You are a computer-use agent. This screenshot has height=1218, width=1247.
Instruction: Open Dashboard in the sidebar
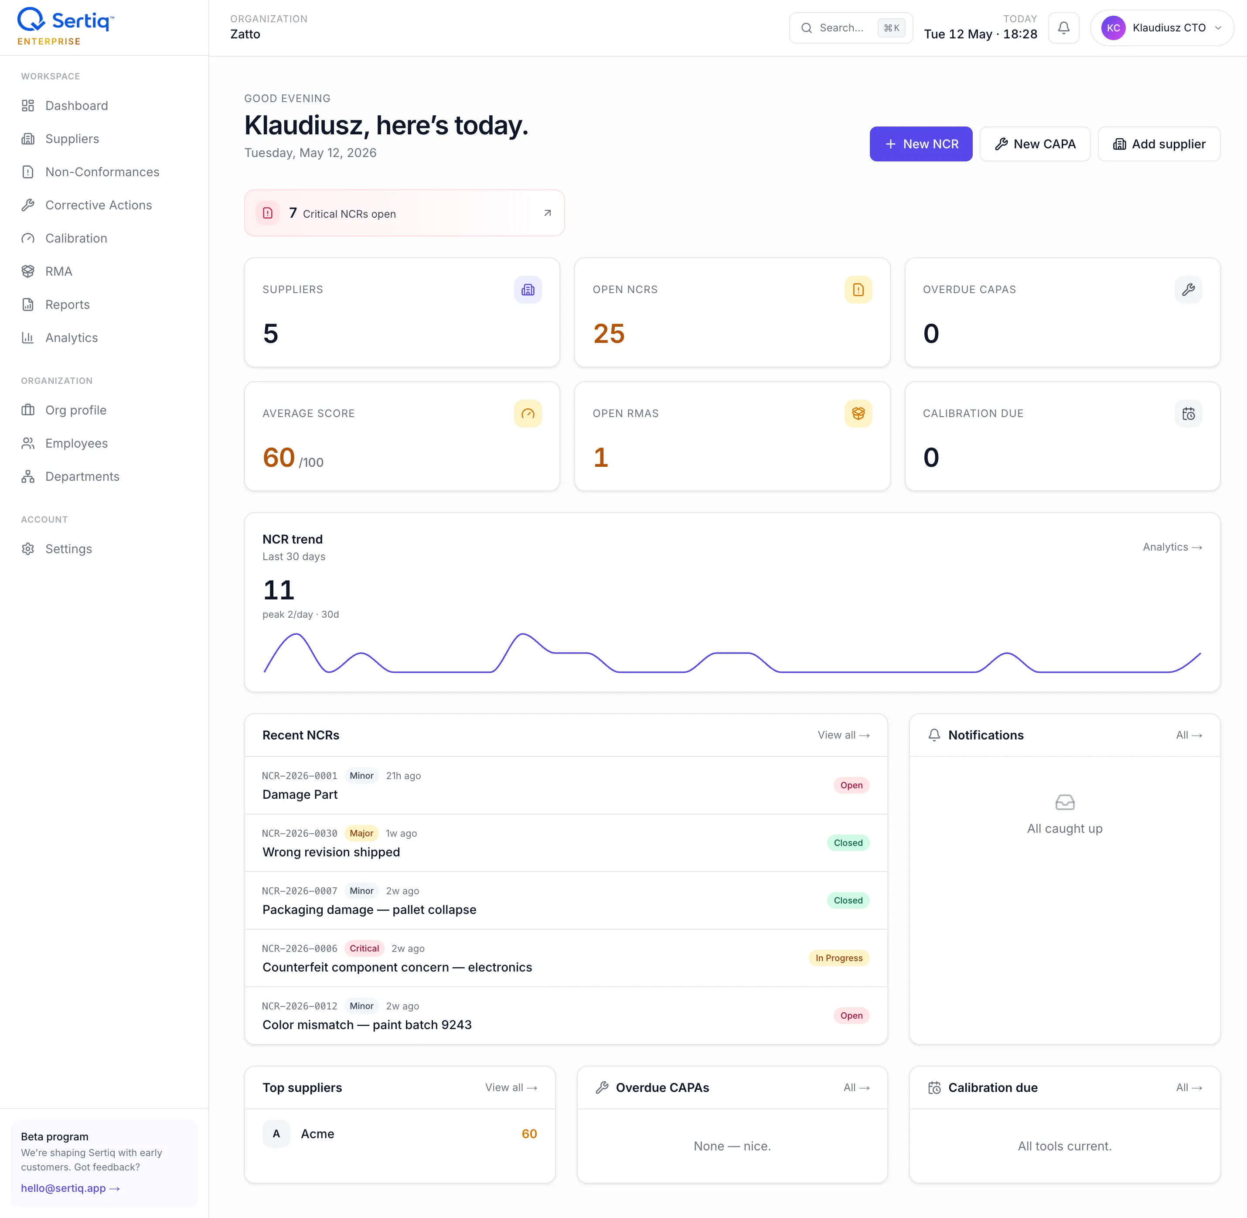104,106
